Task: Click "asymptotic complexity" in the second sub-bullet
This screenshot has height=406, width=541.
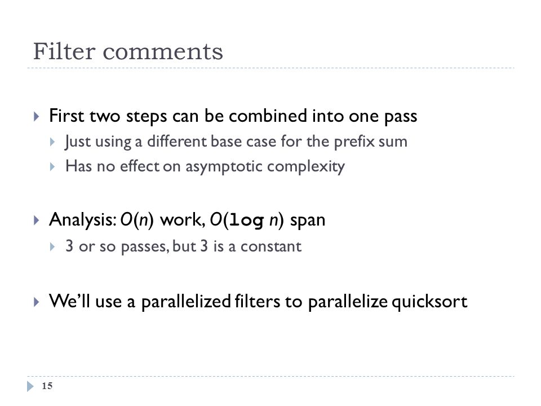Action: click(265, 167)
